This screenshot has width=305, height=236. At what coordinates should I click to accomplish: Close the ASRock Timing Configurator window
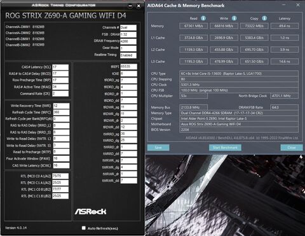(139, 6)
